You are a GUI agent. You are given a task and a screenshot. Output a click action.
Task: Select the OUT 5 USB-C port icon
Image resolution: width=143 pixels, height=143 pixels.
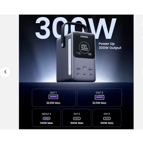click(x=107, y=118)
